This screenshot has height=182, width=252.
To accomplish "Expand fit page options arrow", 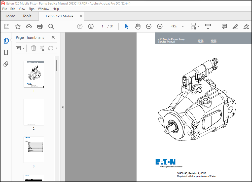I will 198,26.
